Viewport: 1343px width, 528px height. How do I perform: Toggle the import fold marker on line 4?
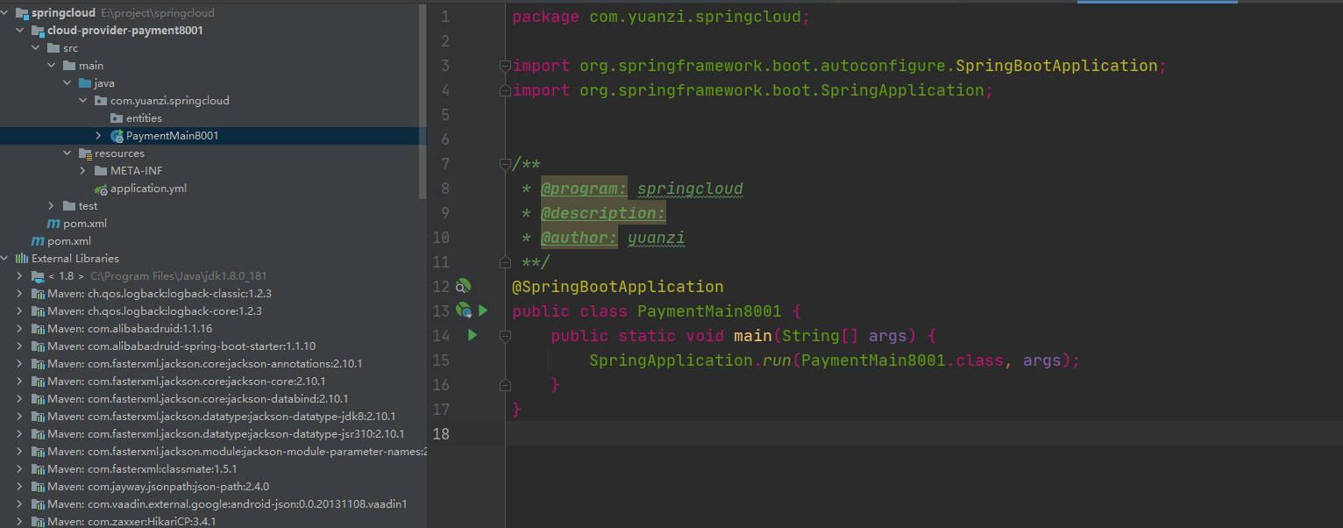[504, 90]
